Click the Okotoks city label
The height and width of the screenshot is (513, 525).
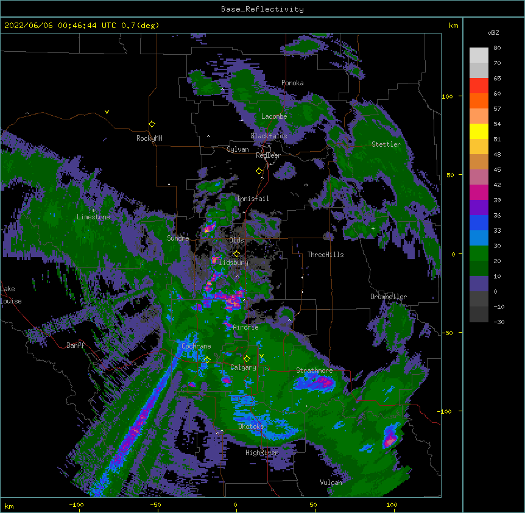[251, 426]
